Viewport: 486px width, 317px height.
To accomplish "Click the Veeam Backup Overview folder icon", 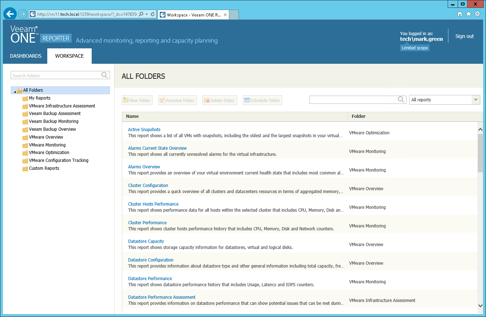I will [x=25, y=130].
